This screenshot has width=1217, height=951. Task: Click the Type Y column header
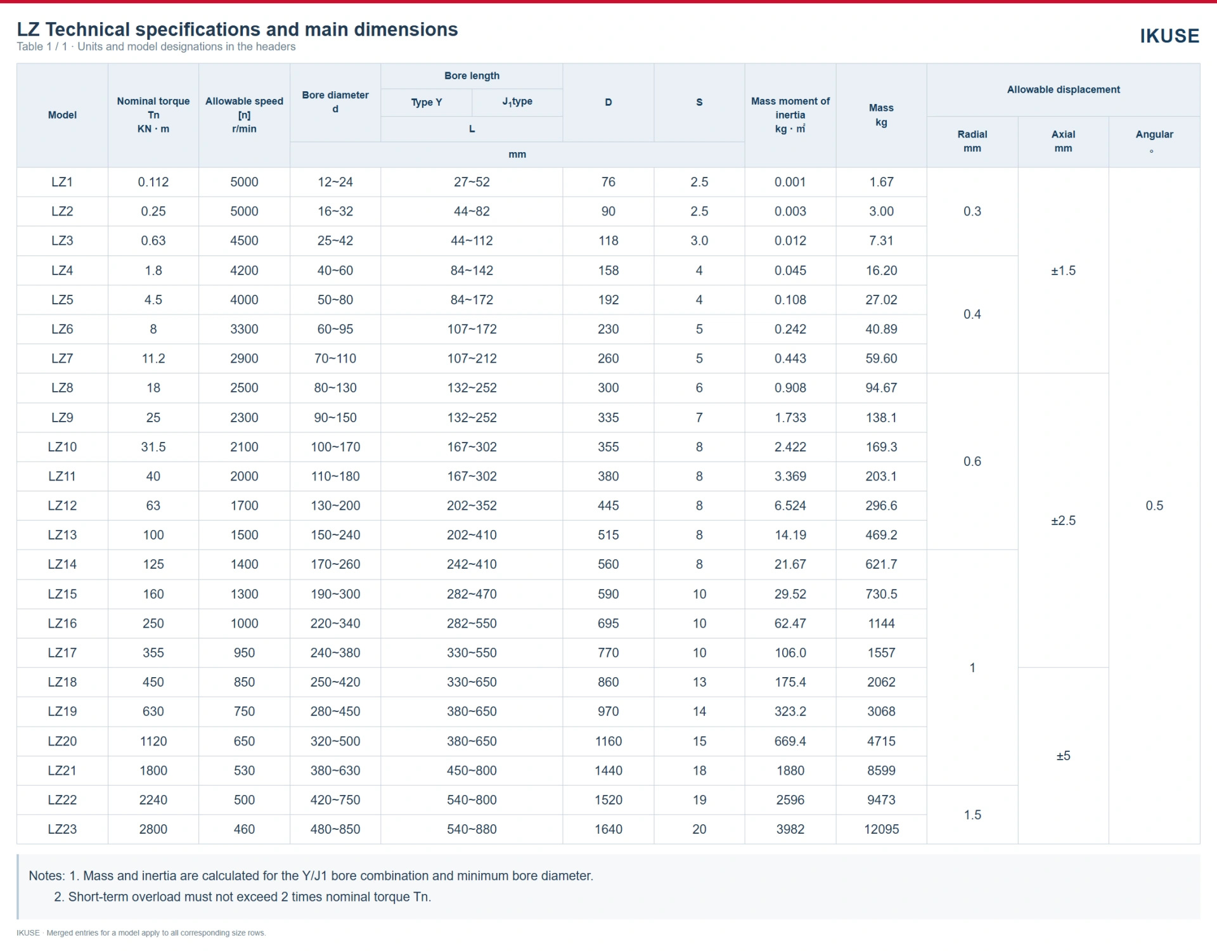tap(426, 103)
